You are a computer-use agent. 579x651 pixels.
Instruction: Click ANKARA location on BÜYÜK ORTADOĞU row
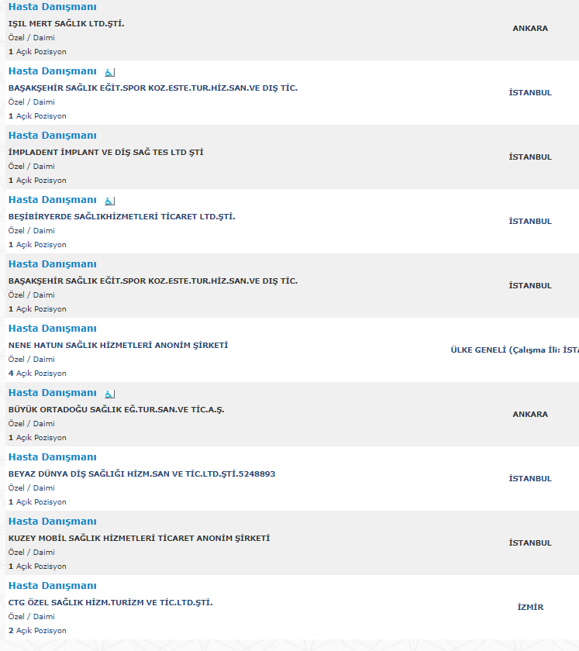(x=530, y=414)
